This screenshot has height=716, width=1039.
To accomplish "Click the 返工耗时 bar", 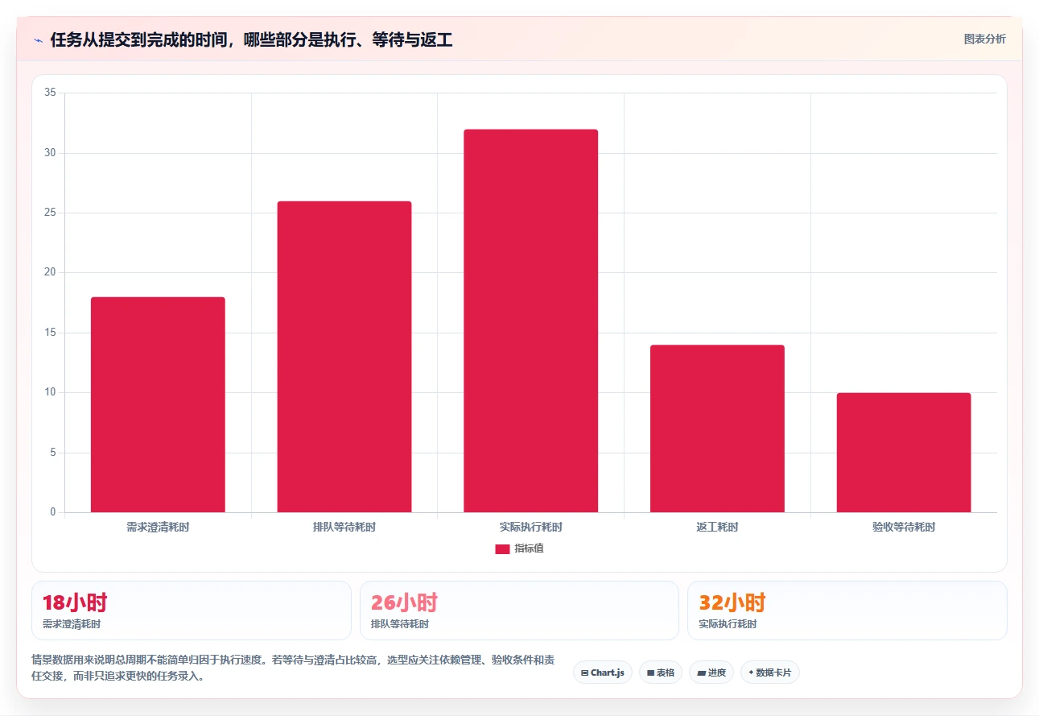I will tap(717, 428).
